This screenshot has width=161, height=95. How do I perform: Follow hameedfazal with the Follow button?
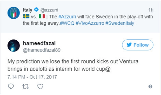click(138, 45)
